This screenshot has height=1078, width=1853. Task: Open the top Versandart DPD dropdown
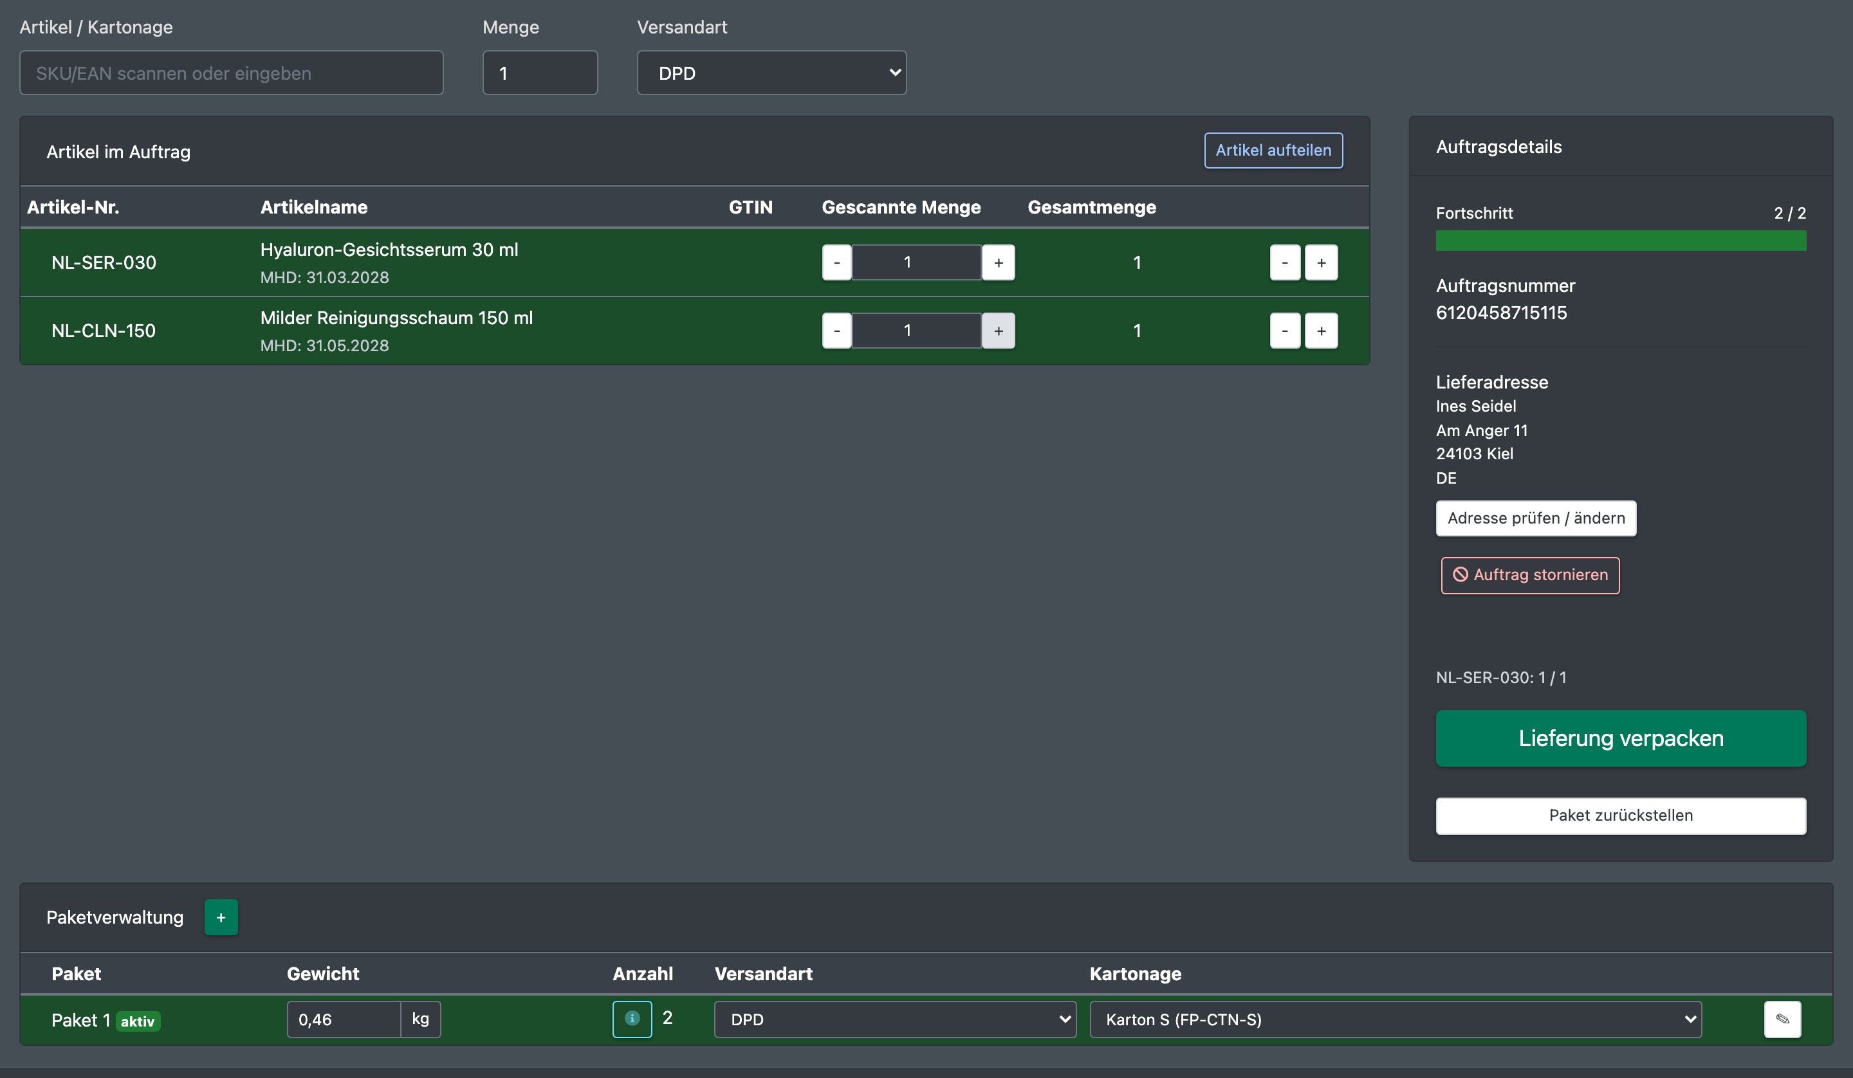(x=771, y=73)
